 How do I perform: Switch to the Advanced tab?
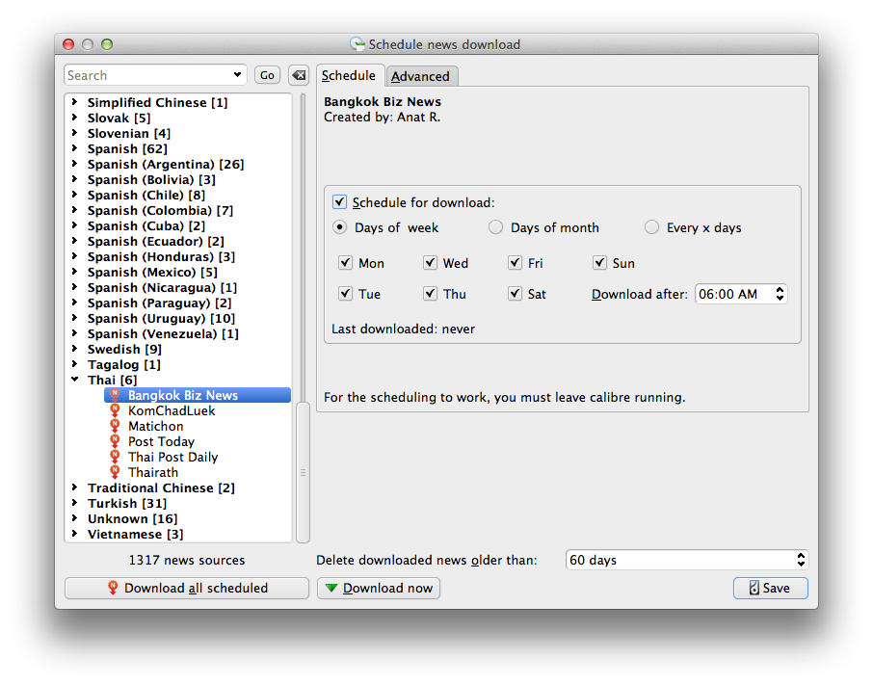tap(420, 76)
